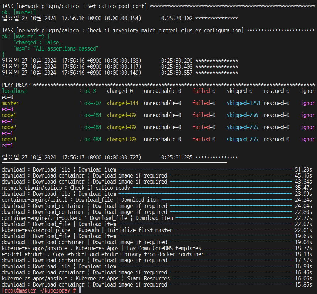Click elapsed time 0:25:30.557
The image size is (317, 294).
(177, 73)
